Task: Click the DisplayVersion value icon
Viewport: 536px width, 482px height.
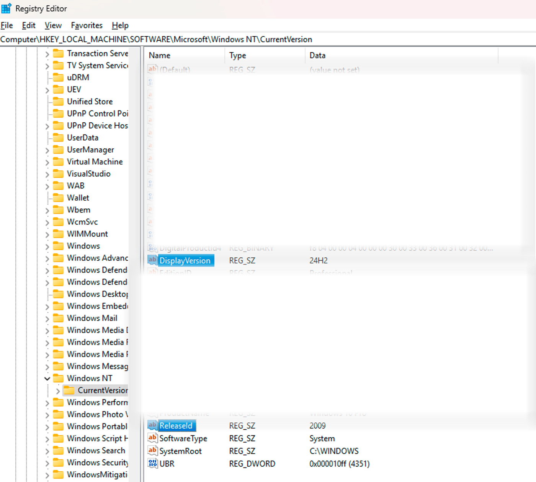Action: 152,260
